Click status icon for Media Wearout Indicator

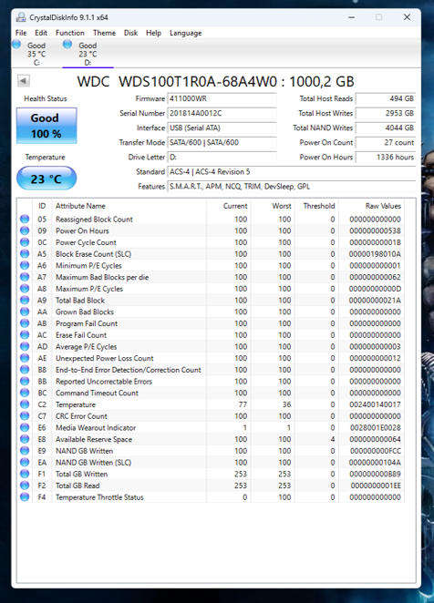pos(25,427)
